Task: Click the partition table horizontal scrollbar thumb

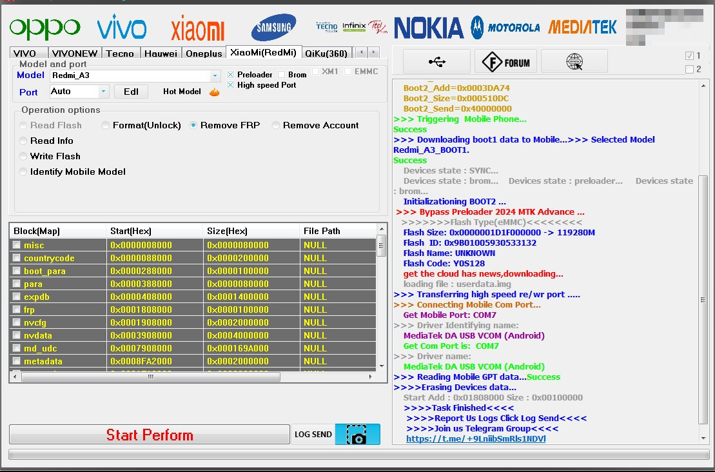Action: pos(150,377)
